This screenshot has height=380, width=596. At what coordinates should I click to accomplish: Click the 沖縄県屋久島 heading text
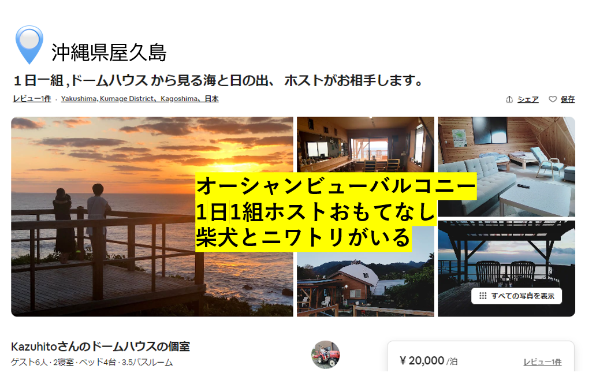(109, 53)
